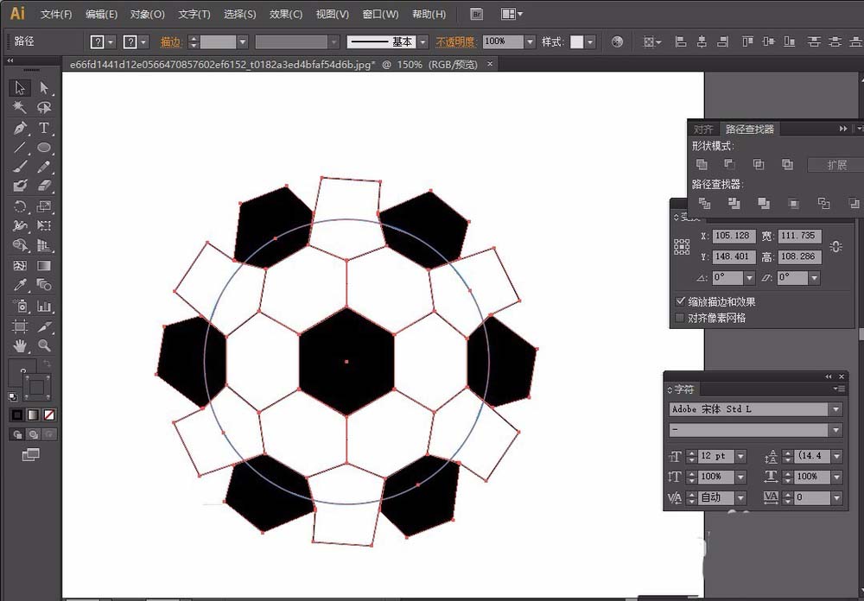Click the 不透明度 link label
The width and height of the screenshot is (864, 601).
(x=457, y=41)
